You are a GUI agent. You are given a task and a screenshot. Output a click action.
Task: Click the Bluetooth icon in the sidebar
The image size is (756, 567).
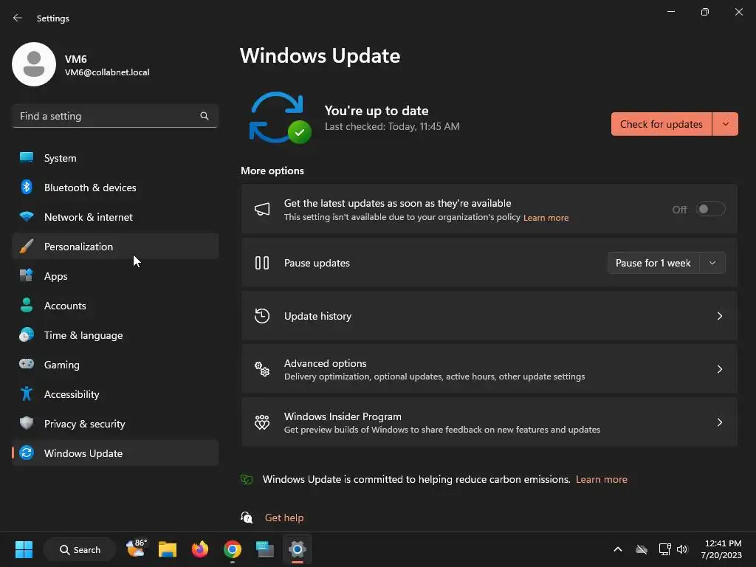(x=27, y=187)
